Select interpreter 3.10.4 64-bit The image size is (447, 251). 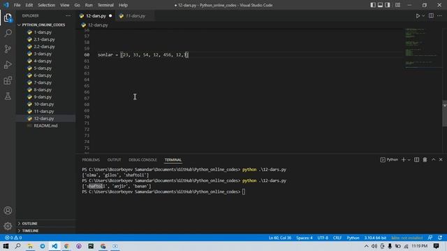[x=375, y=238]
